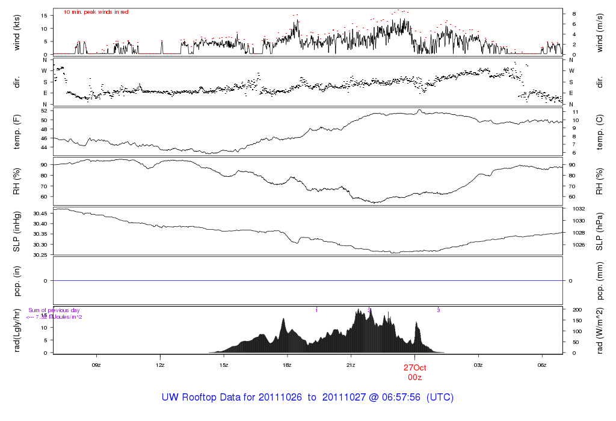Click the "wind (m/s)" right axis label
Screen dimensions: 616x421
coord(599,32)
